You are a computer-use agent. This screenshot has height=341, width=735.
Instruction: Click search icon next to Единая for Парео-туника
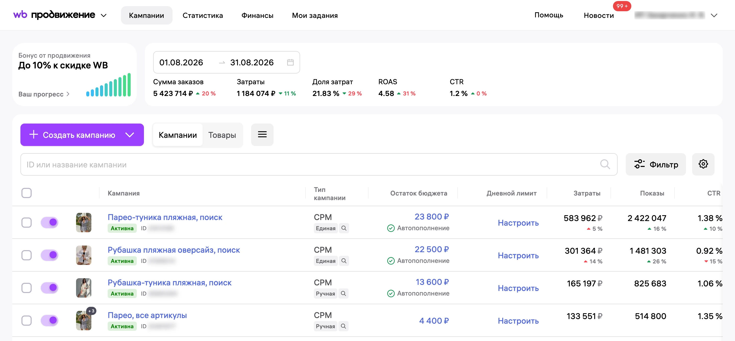(344, 228)
